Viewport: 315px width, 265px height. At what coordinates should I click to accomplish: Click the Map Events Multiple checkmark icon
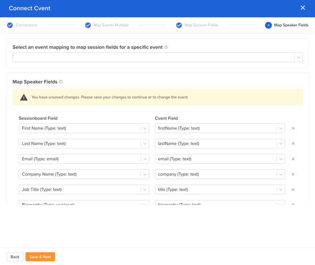click(x=88, y=25)
